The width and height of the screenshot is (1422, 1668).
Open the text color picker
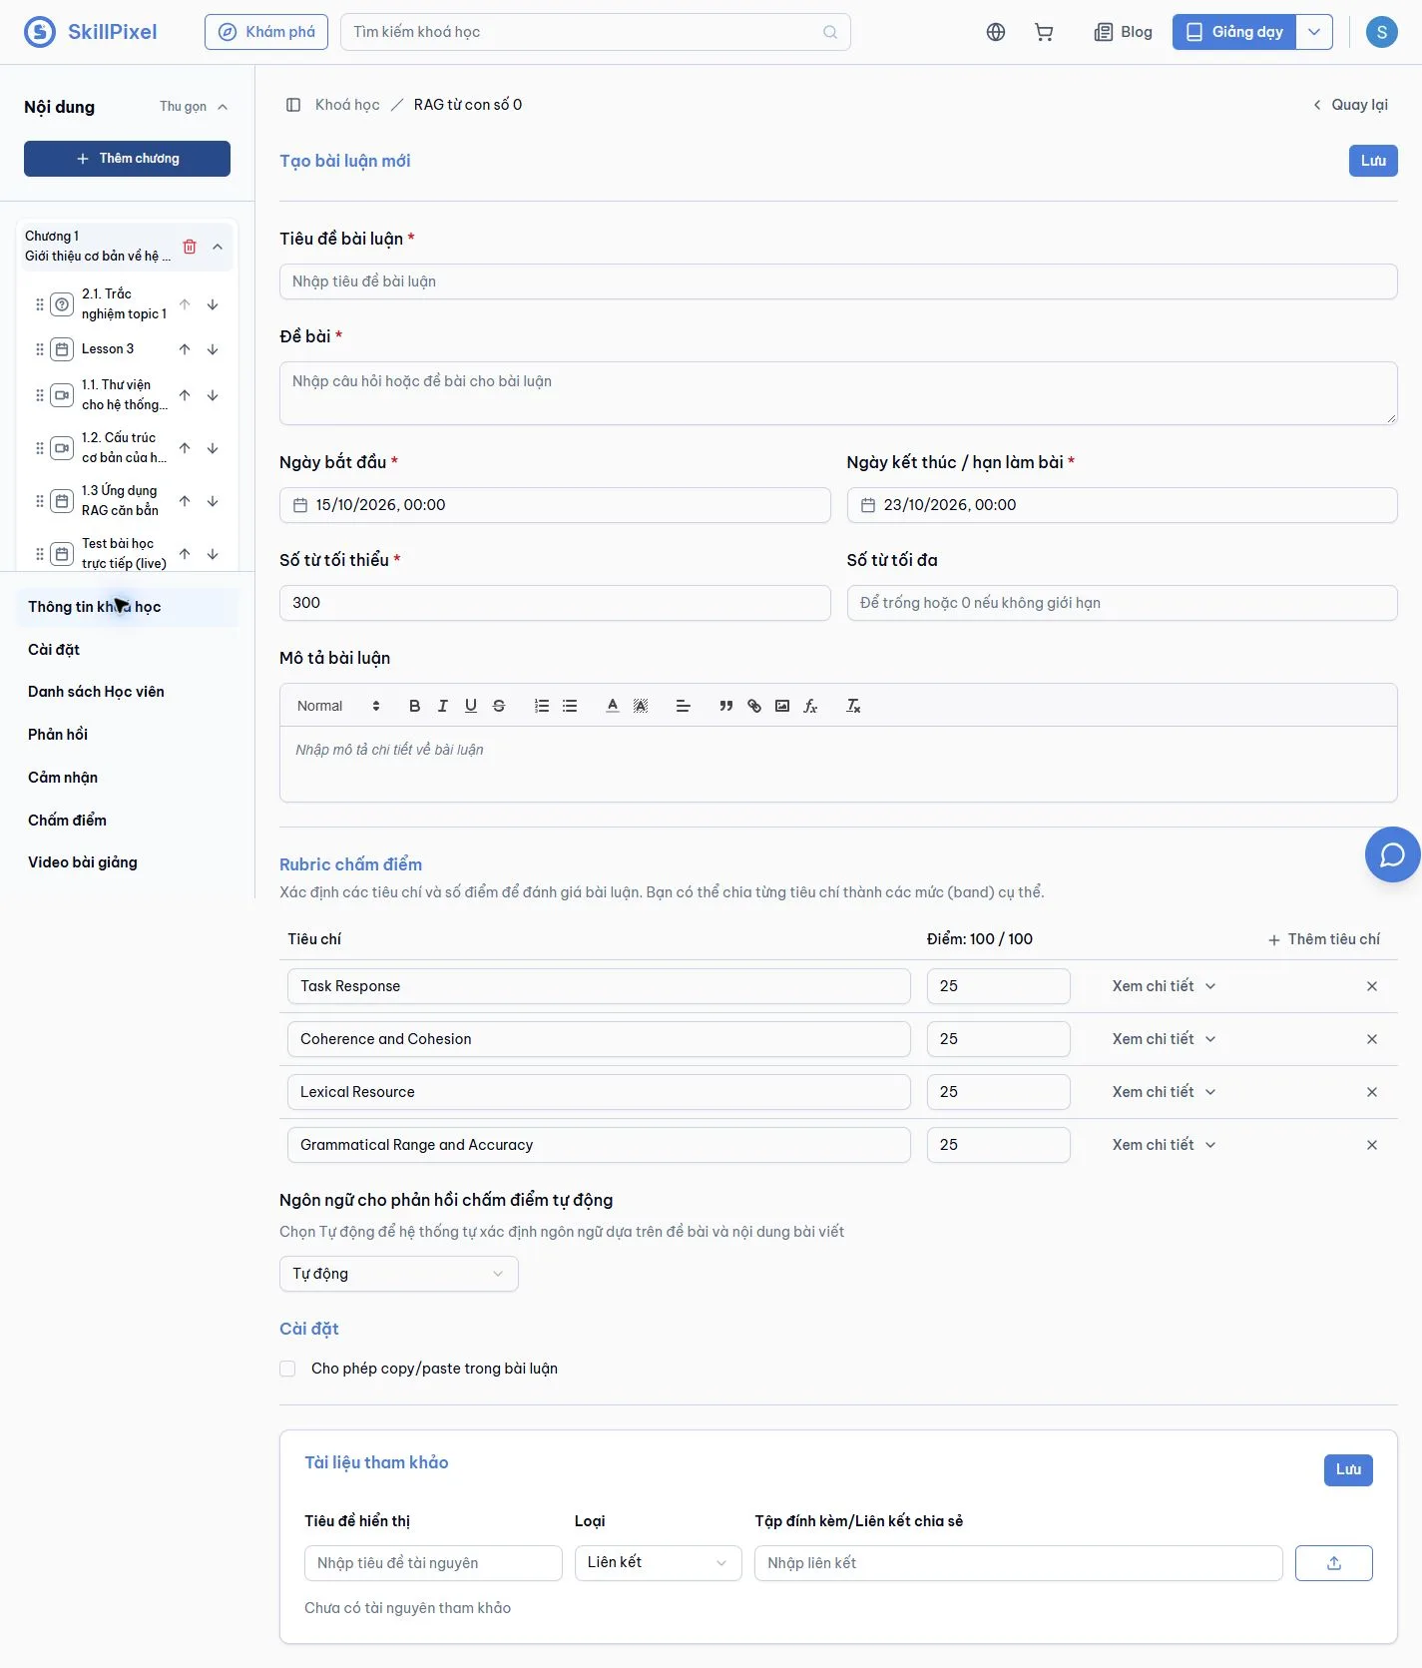click(613, 706)
